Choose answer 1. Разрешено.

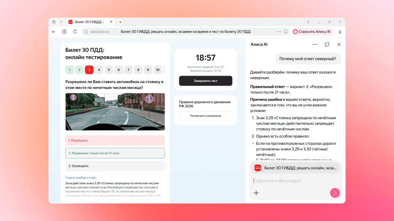[115, 141]
